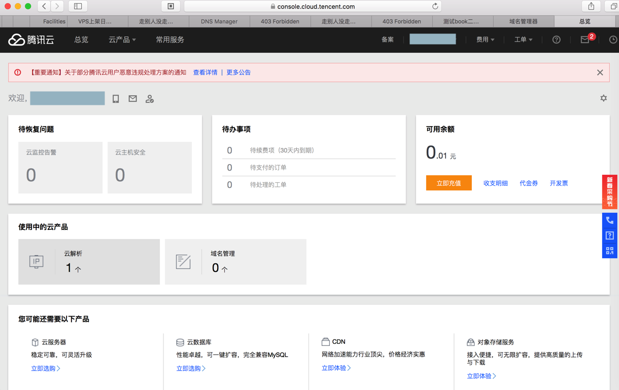This screenshot has height=390, width=619.
Task: Click the 对象存储服务 icon
Action: (x=470, y=342)
